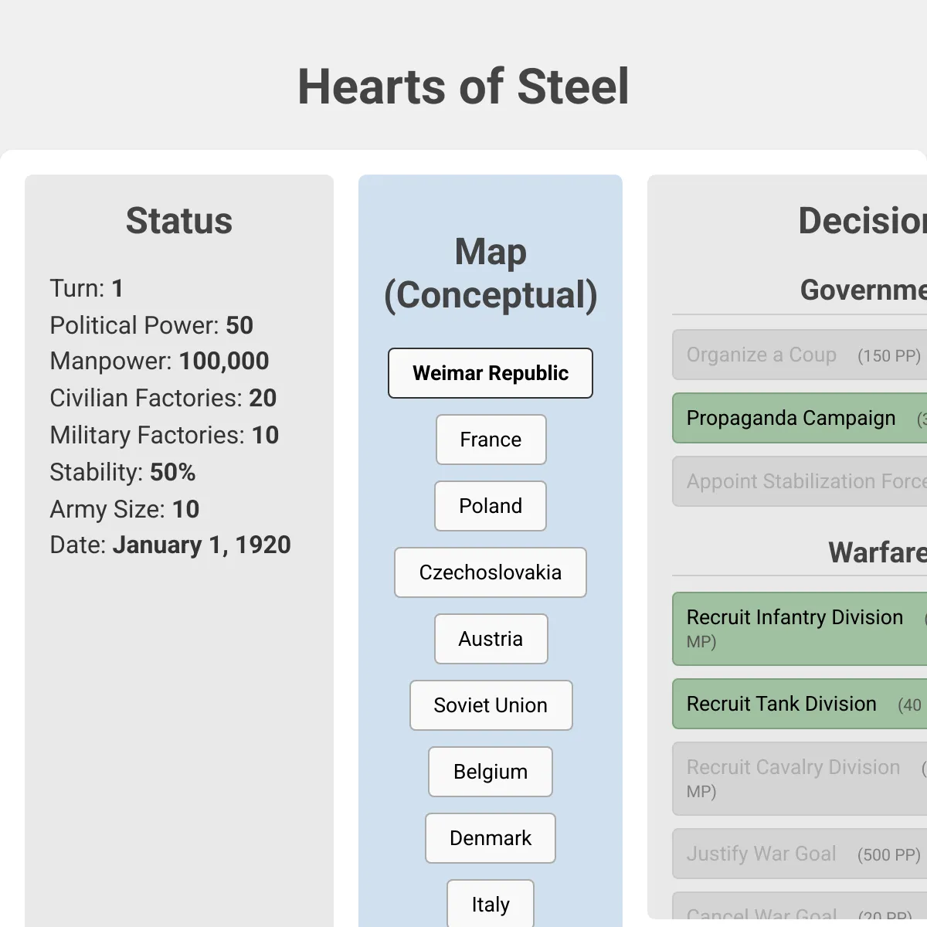Click the Map (Conceptual) heading

point(491,273)
